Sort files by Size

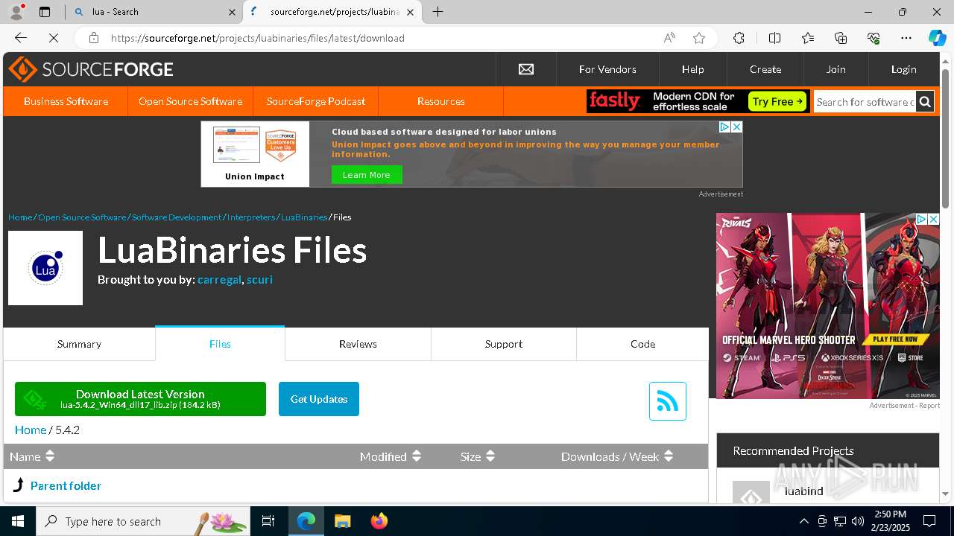(478, 456)
